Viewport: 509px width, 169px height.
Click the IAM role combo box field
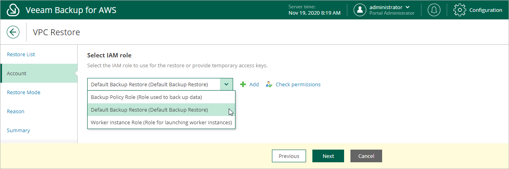click(160, 84)
